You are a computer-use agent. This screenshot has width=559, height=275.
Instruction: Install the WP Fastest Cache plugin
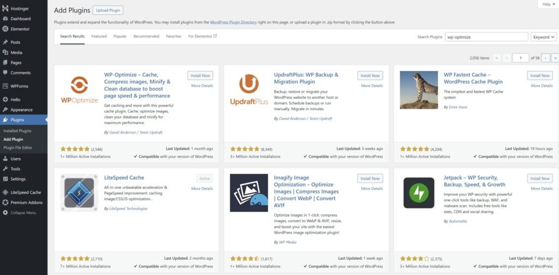pyautogui.click(x=540, y=75)
